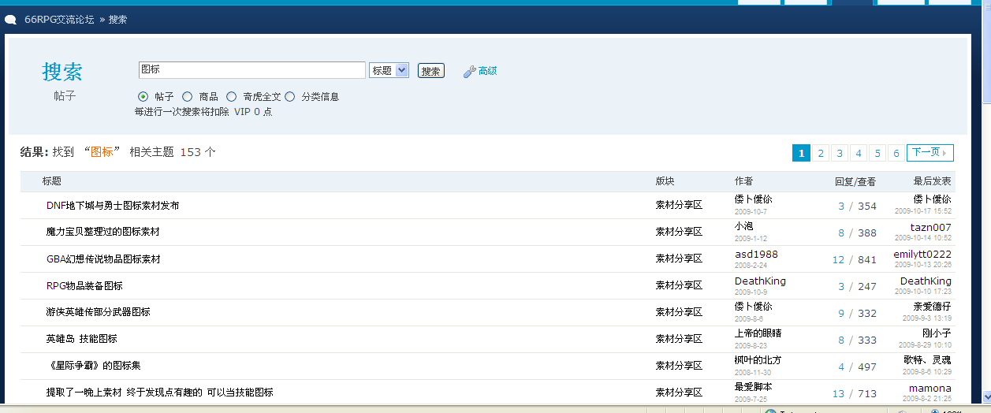Viewport: 991px width, 413px height.
Task: Click 下一页 next page button
Action: 930,153
